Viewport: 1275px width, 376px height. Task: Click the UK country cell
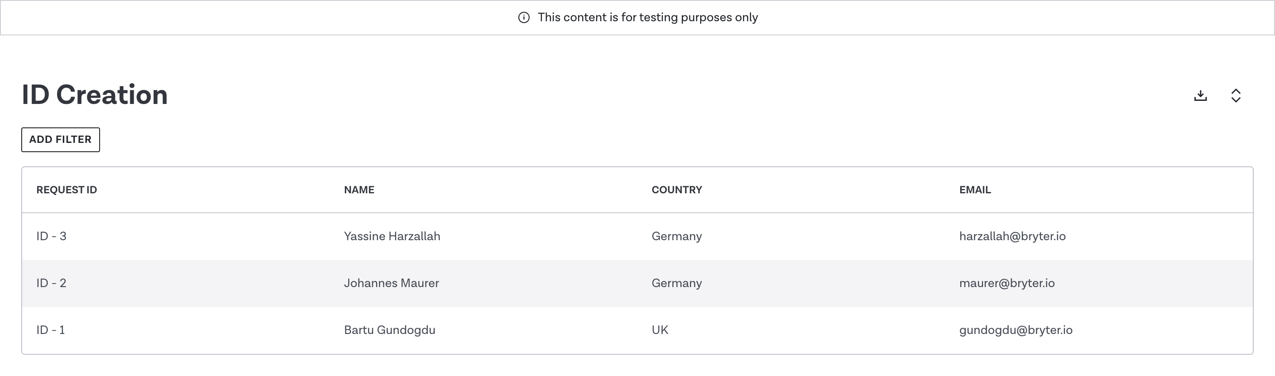pos(659,330)
